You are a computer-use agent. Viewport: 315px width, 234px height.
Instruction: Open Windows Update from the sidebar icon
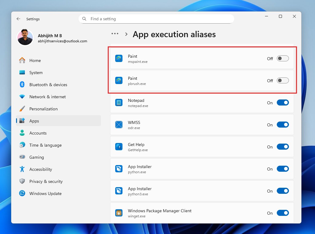22,193
